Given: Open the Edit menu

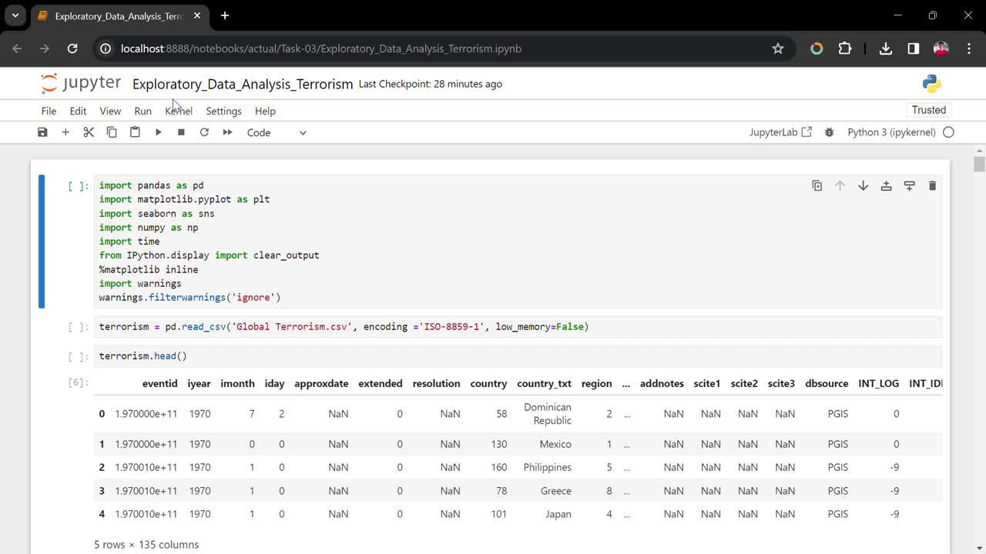Looking at the screenshot, I should (x=78, y=111).
